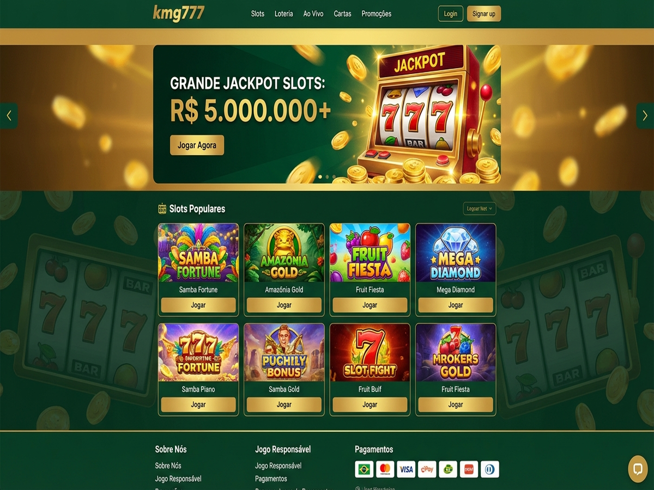The image size is (654, 490).
Task: Go to previous banner slide arrow
Action: 9,115
